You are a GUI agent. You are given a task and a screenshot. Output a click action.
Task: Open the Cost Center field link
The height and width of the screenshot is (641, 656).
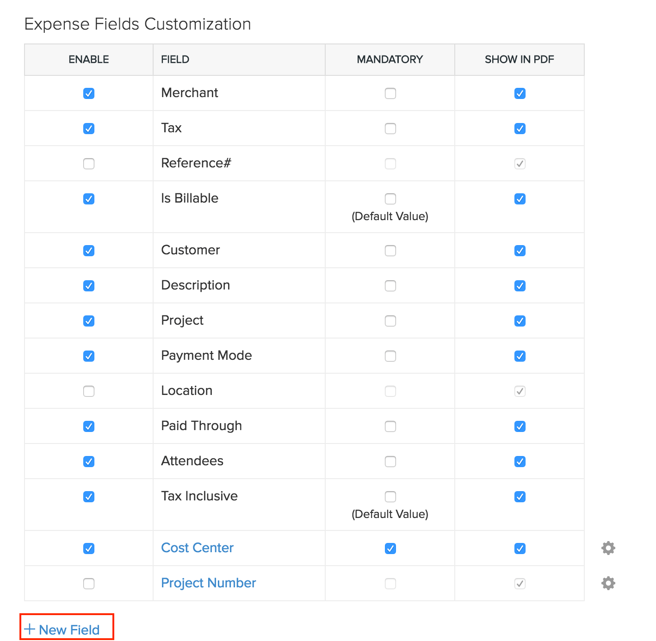197,548
